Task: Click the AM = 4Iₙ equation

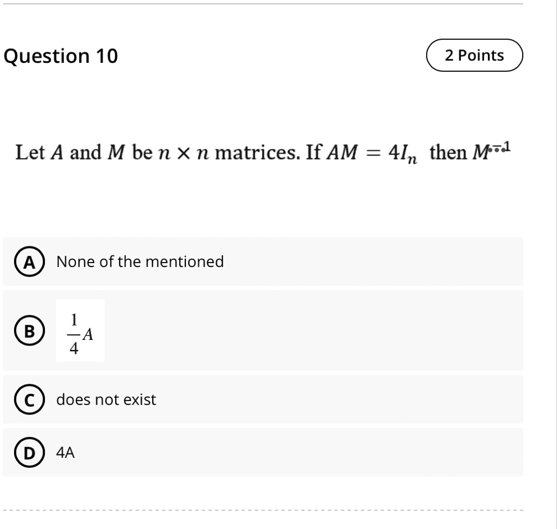Action: click(372, 153)
